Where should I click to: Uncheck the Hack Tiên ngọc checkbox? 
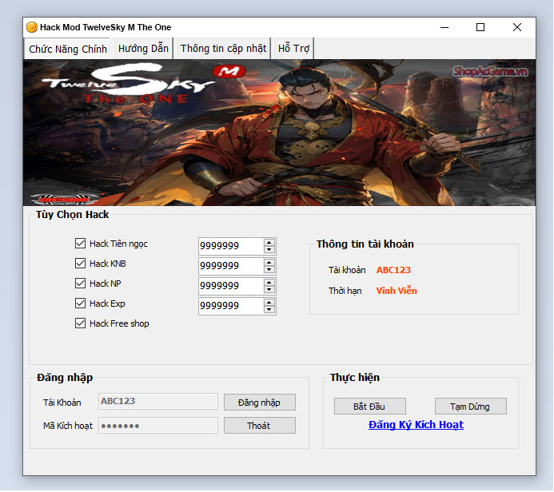click(80, 244)
